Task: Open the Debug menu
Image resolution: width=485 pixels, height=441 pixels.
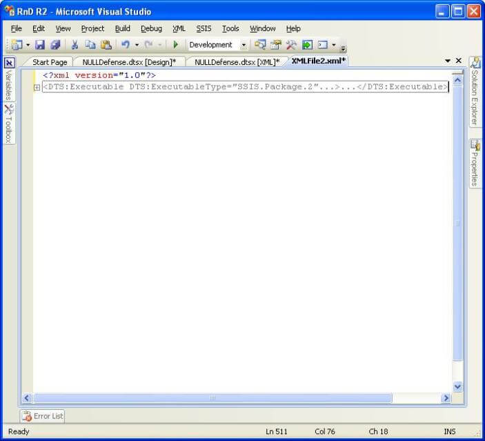Action: 151,28
